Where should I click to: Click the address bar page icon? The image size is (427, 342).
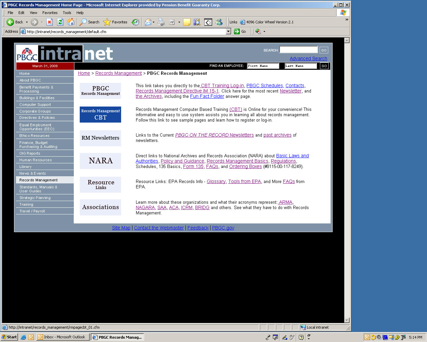point(23,32)
